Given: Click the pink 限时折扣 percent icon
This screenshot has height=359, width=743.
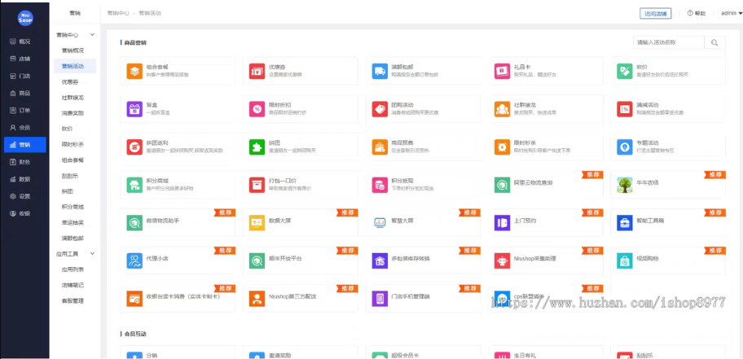Looking at the screenshot, I should coord(257,109).
